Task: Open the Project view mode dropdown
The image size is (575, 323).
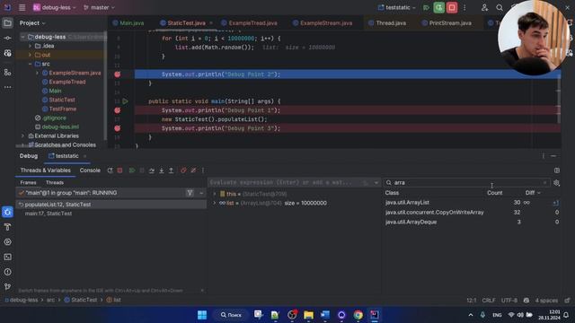Action: point(32,23)
